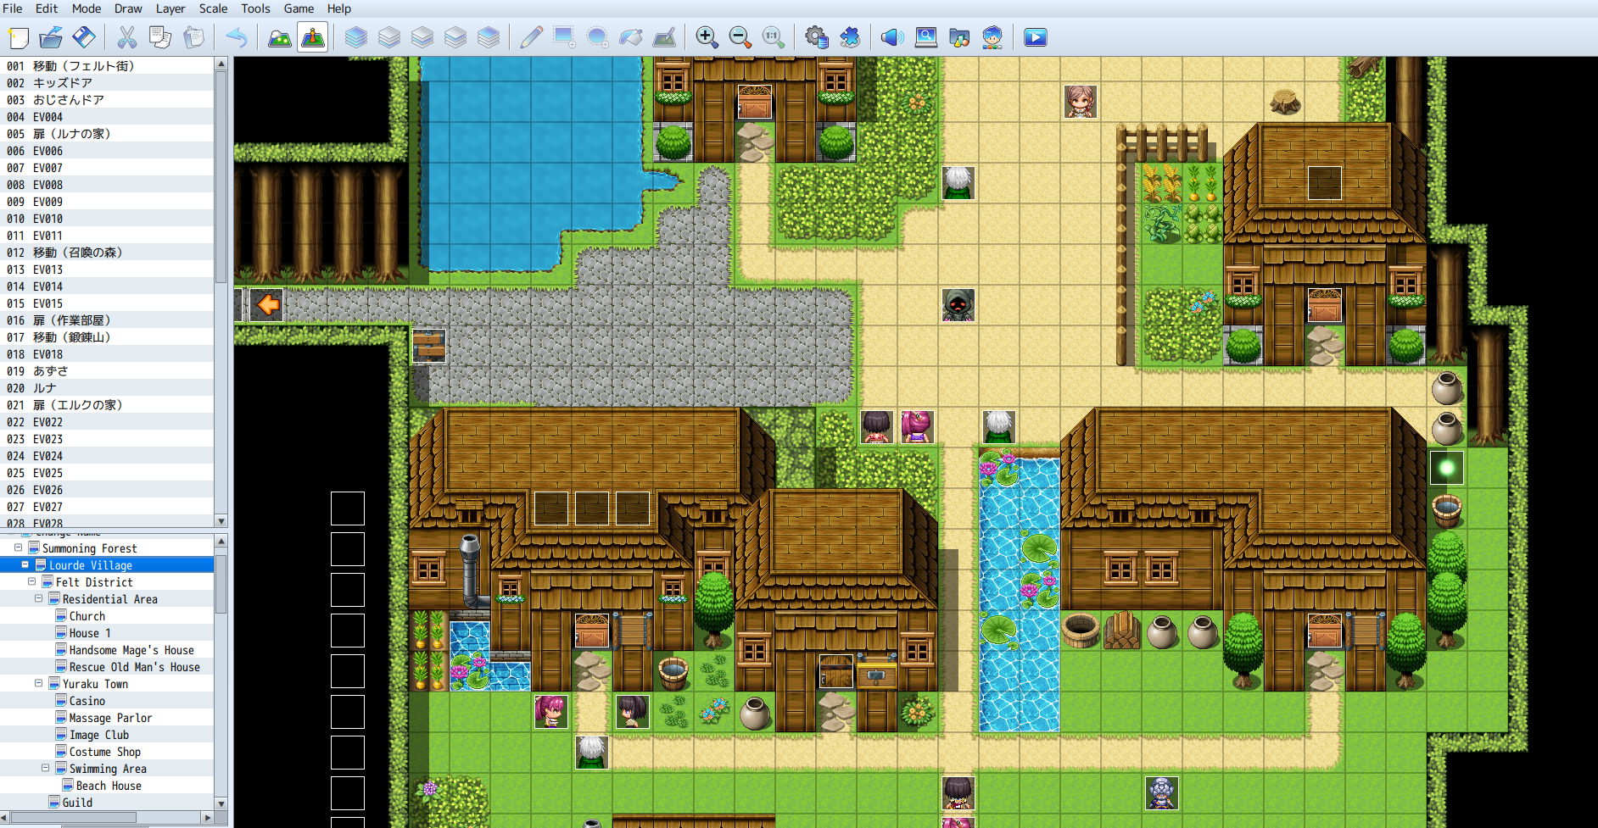Image resolution: width=1598 pixels, height=828 pixels.
Task: Reset map to actual size
Action: coord(774,37)
